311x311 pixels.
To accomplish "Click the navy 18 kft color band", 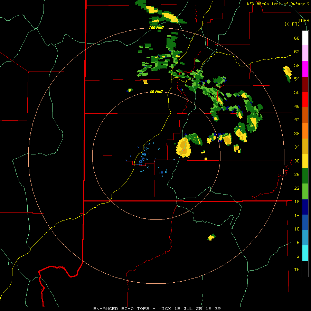I will click(305, 207).
